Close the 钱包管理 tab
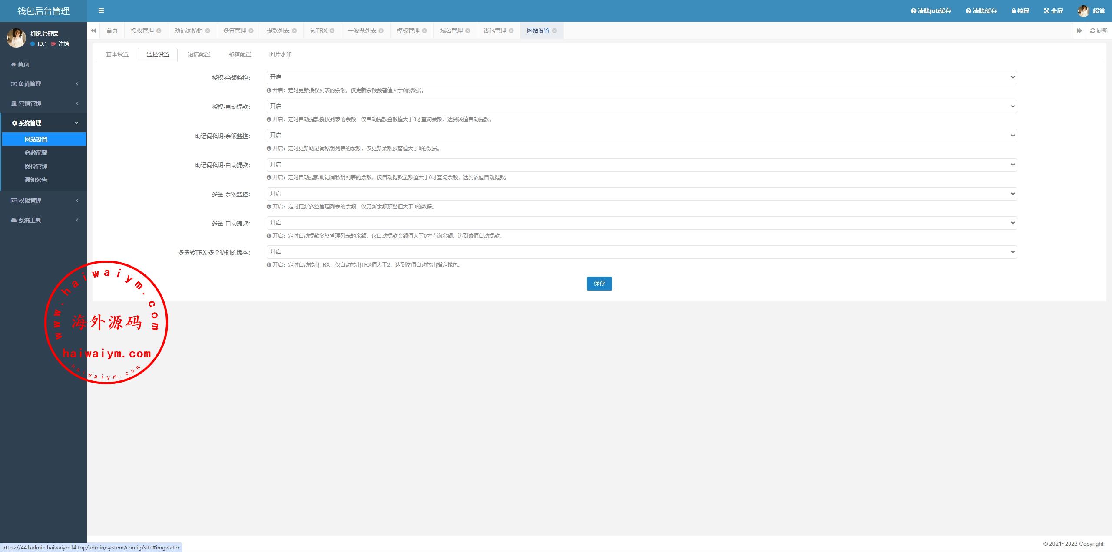This screenshot has height=552, width=1112. pyautogui.click(x=511, y=30)
